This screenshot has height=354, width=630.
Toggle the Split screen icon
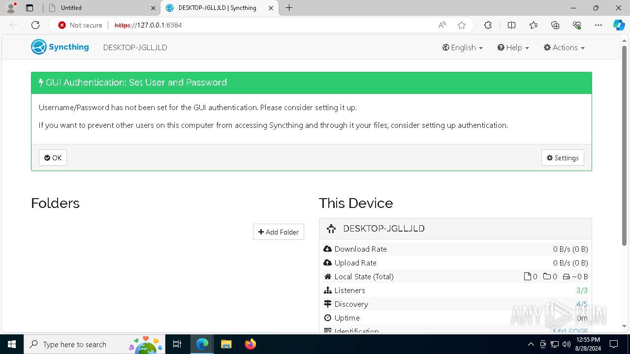tap(511, 25)
